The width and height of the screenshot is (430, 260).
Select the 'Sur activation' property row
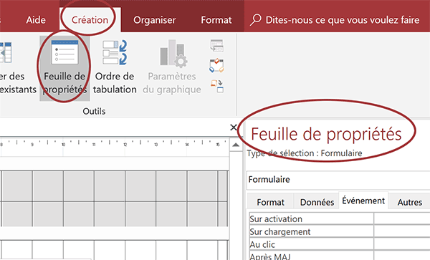click(x=311, y=219)
